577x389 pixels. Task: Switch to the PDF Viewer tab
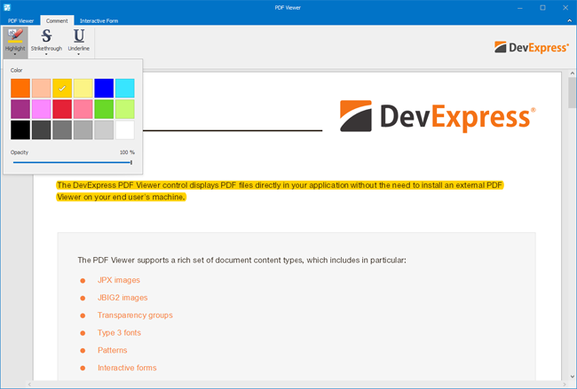pyautogui.click(x=20, y=21)
